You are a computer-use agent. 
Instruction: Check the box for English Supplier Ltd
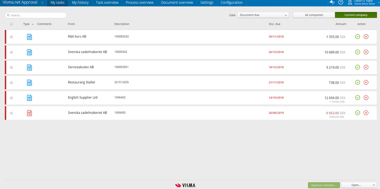coord(11,98)
